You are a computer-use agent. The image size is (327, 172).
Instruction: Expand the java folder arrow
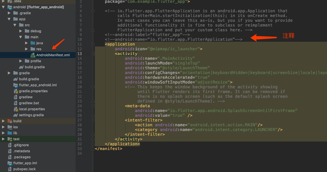pos(27,43)
